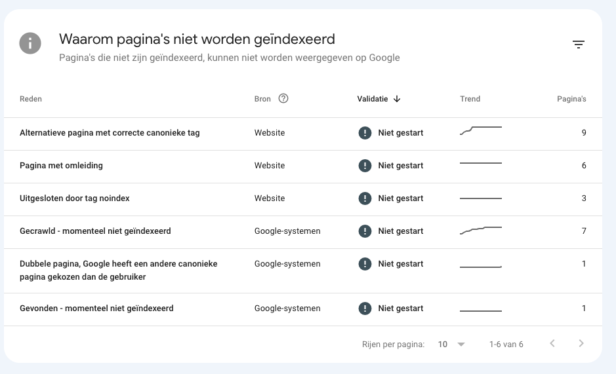This screenshot has width=616, height=374.
Task: Click the info icon beside the title
Action: 30,44
